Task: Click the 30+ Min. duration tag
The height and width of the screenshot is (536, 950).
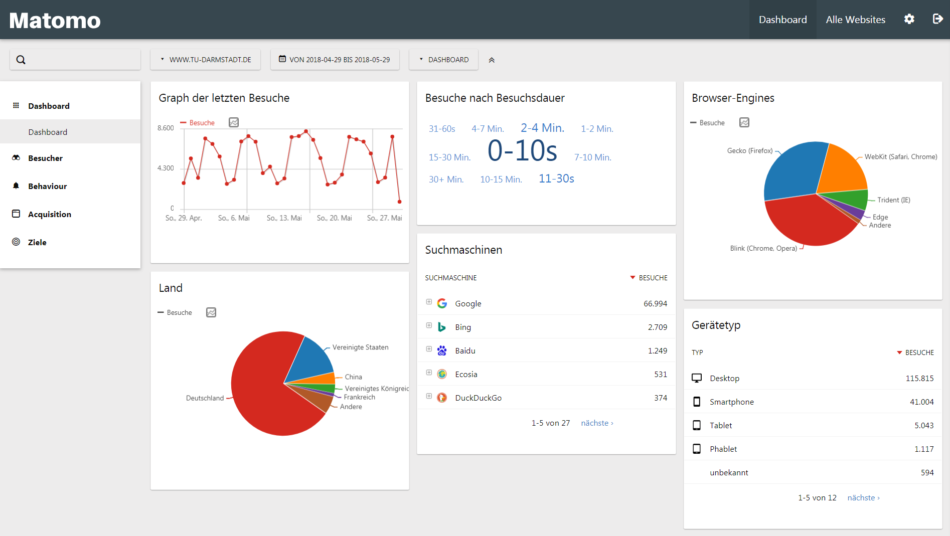Action: [446, 180]
